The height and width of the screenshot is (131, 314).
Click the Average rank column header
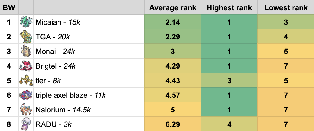173,8
